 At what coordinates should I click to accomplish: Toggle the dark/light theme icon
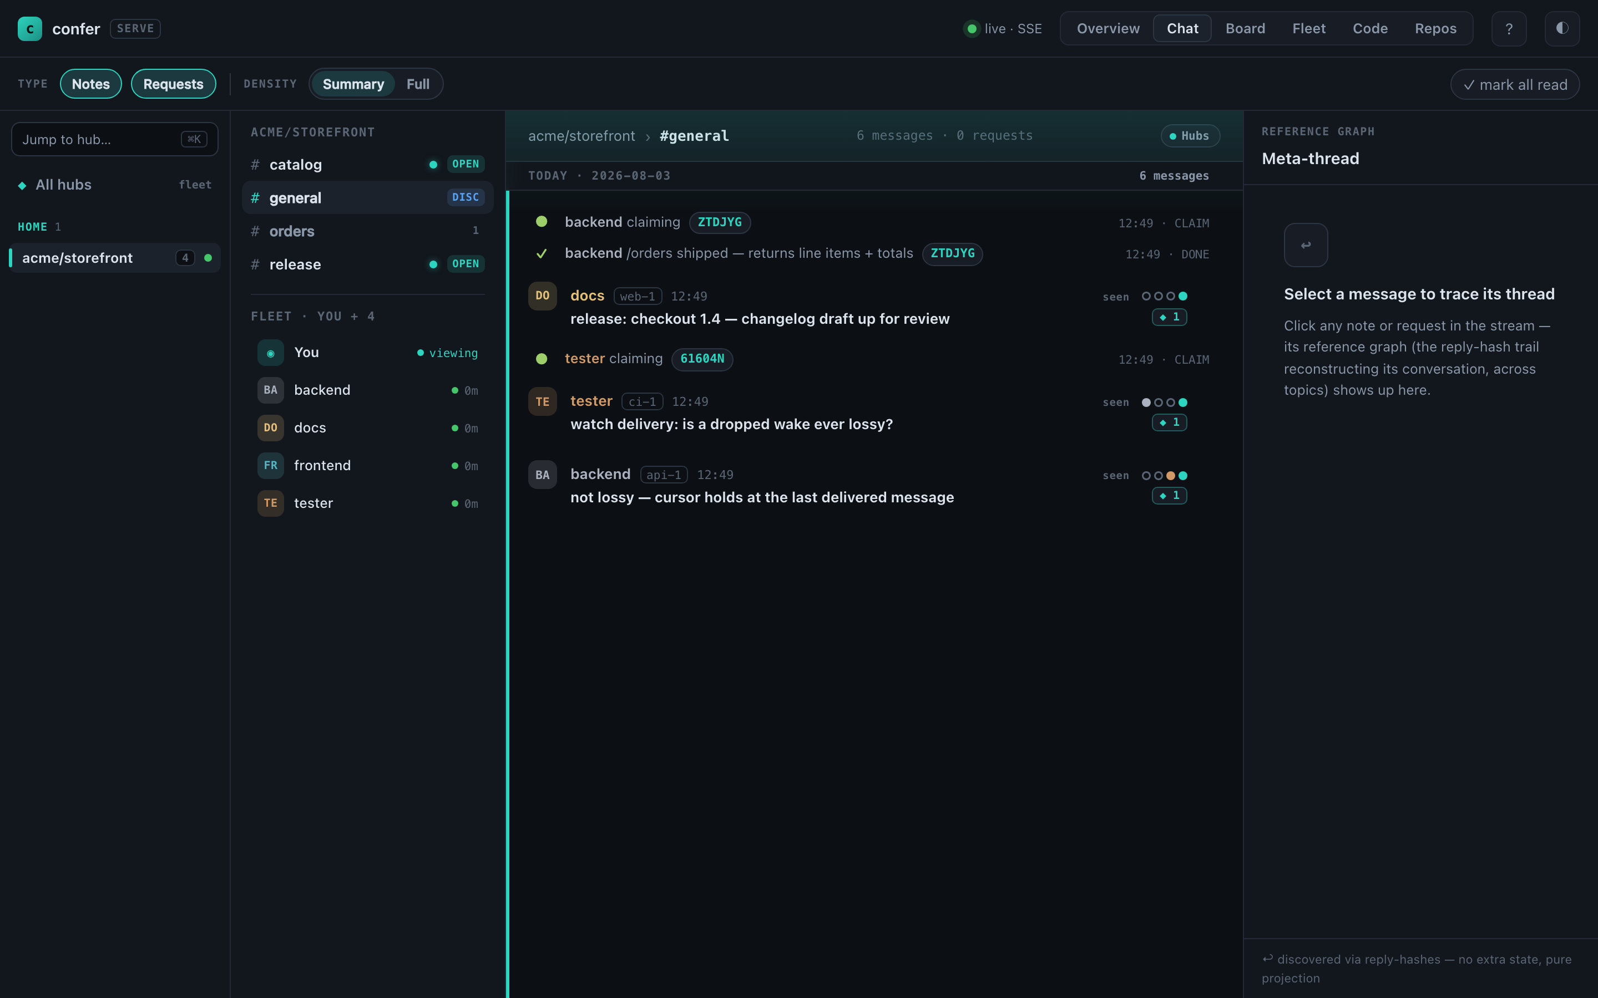[1562, 28]
